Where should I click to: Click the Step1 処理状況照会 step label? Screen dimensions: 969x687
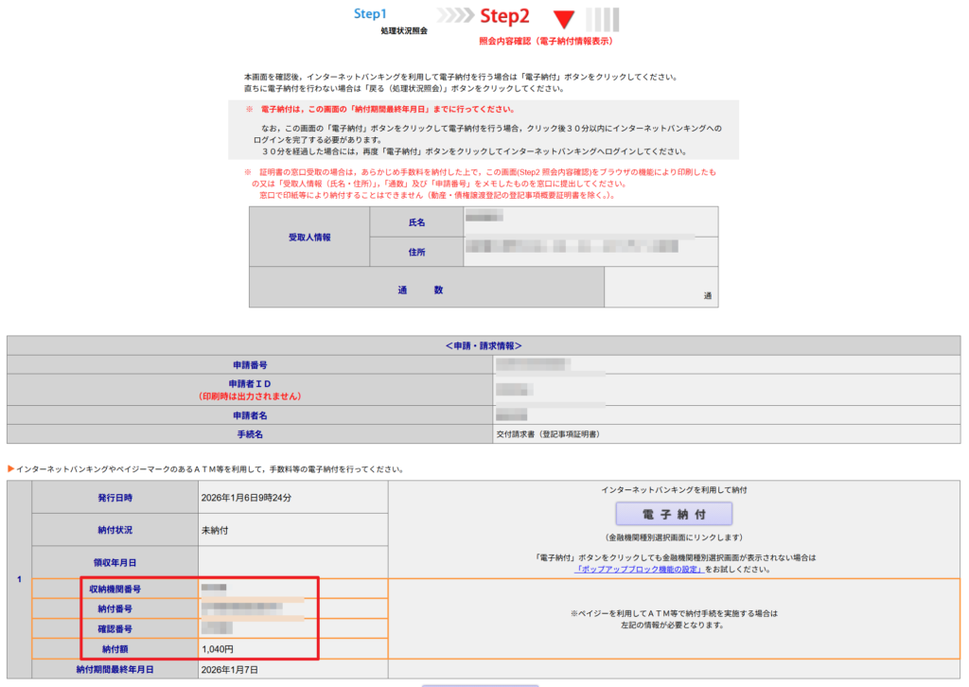389,21
